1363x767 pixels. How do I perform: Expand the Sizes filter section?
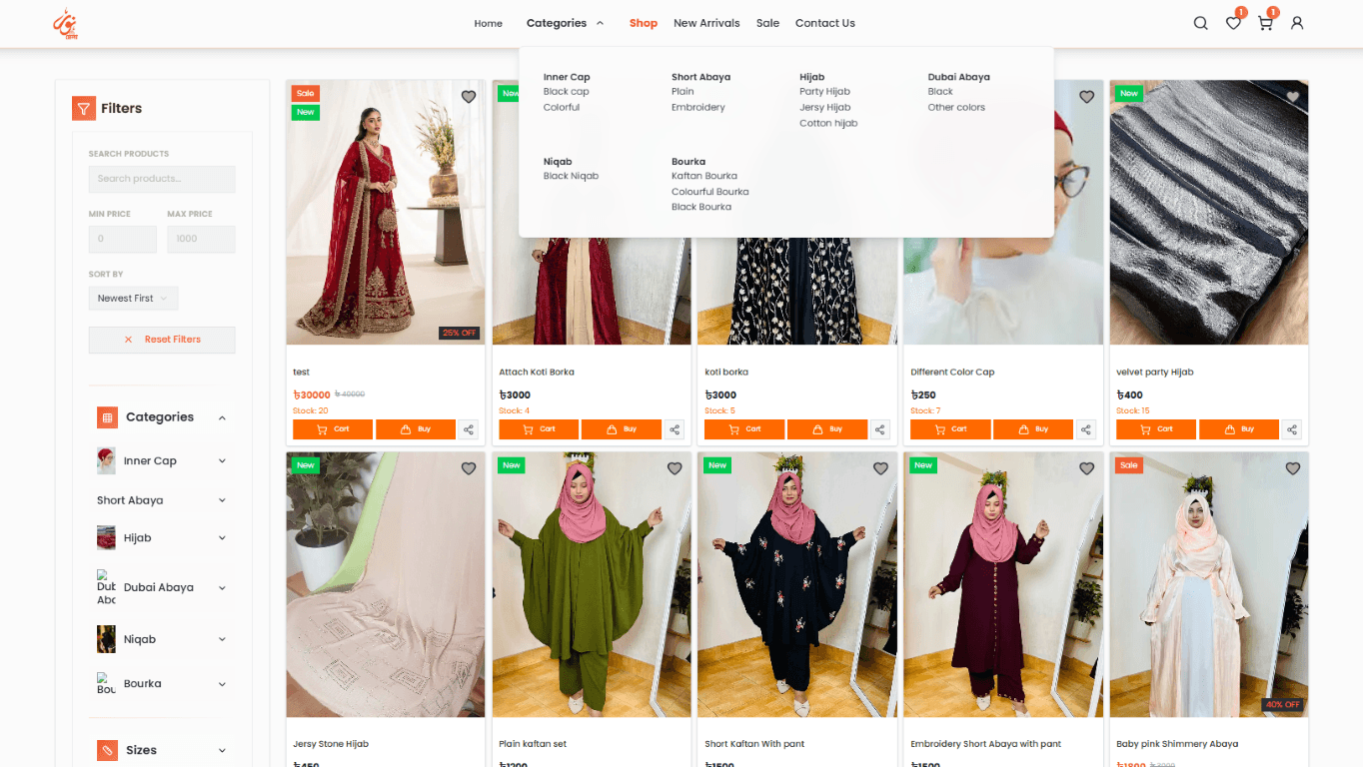point(222,750)
